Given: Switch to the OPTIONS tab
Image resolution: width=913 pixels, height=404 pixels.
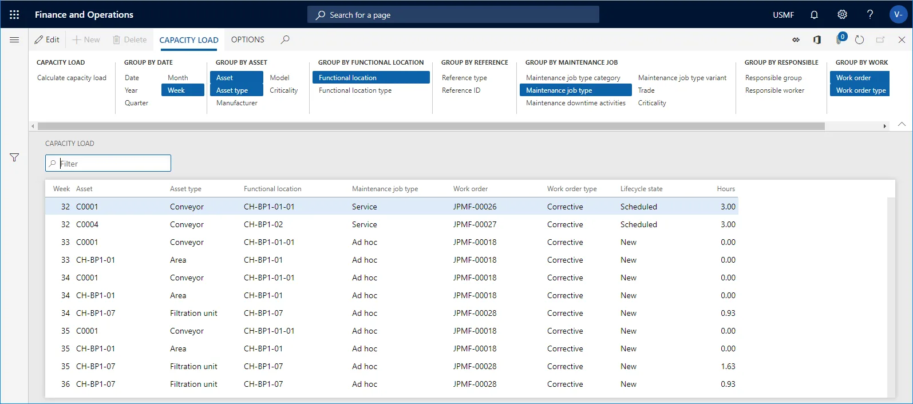Looking at the screenshot, I should (x=248, y=39).
